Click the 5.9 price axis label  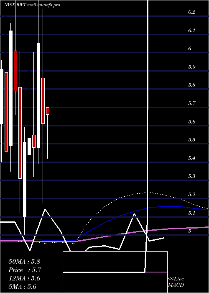(x=191, y=67)
